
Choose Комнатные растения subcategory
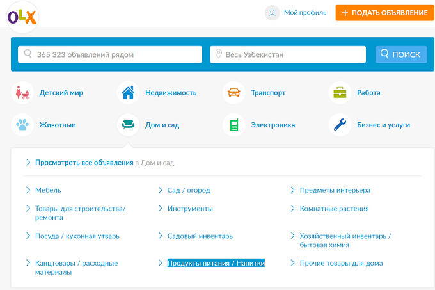click(334, 209)
